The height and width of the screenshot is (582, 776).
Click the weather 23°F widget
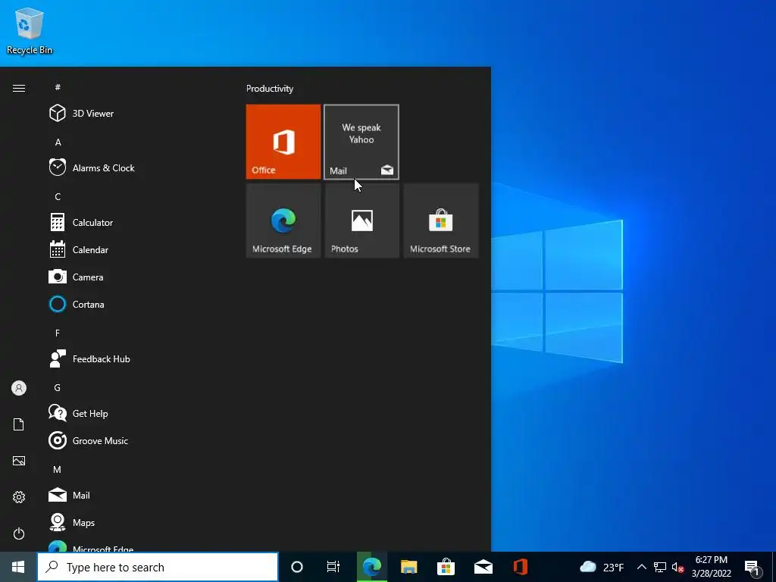click(x=602, y=567)
